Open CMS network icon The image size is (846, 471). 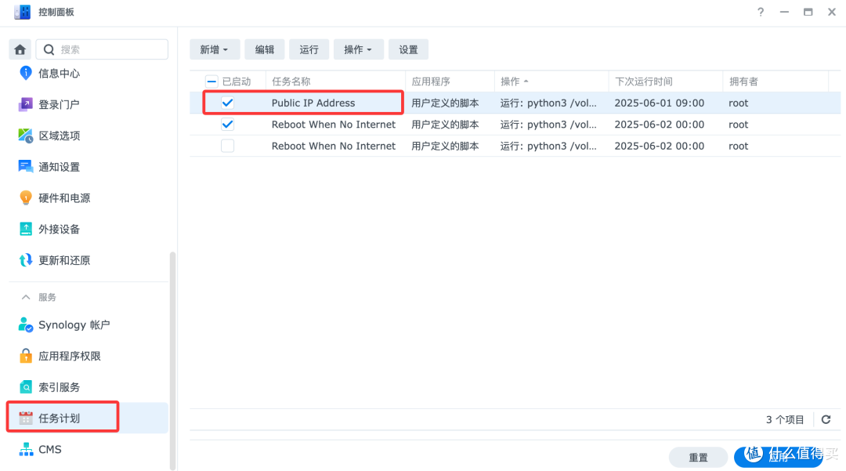(25, 449)
